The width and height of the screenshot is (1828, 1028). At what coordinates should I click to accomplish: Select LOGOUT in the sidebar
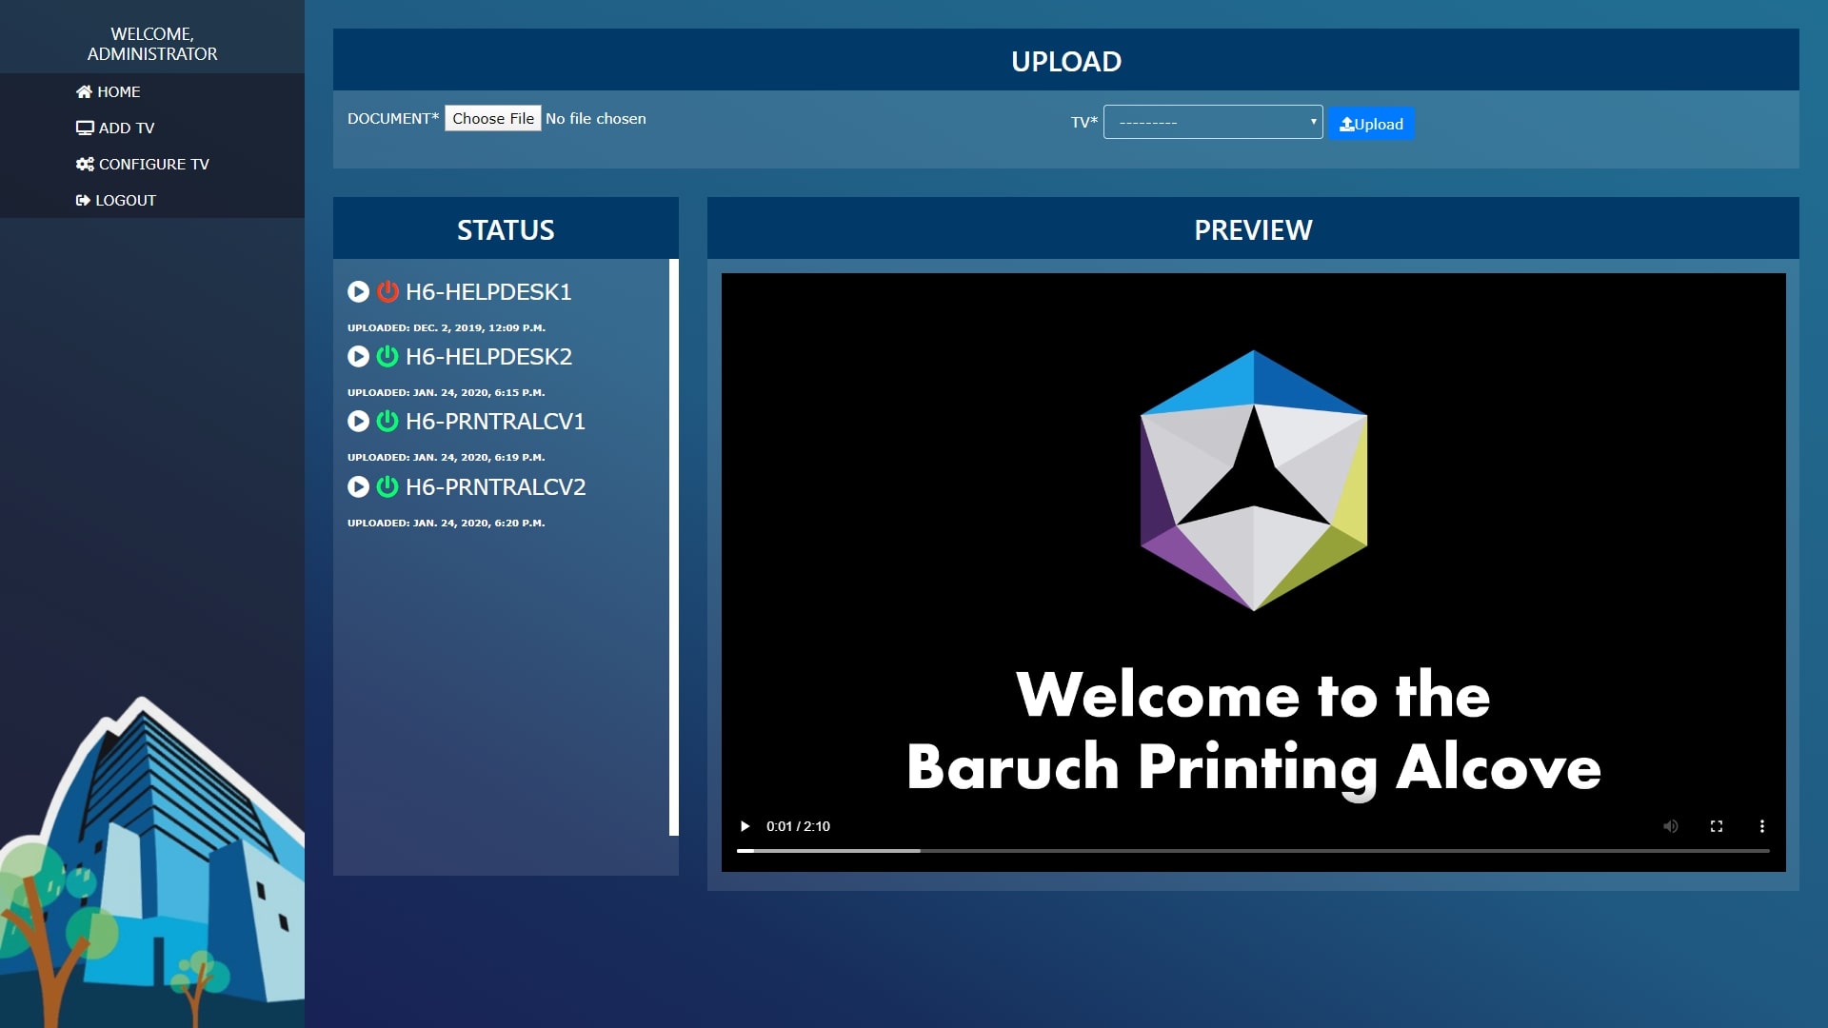pos(116,200)
